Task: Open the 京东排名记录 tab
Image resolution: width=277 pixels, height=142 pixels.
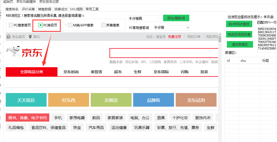Action: click(49, 2)
